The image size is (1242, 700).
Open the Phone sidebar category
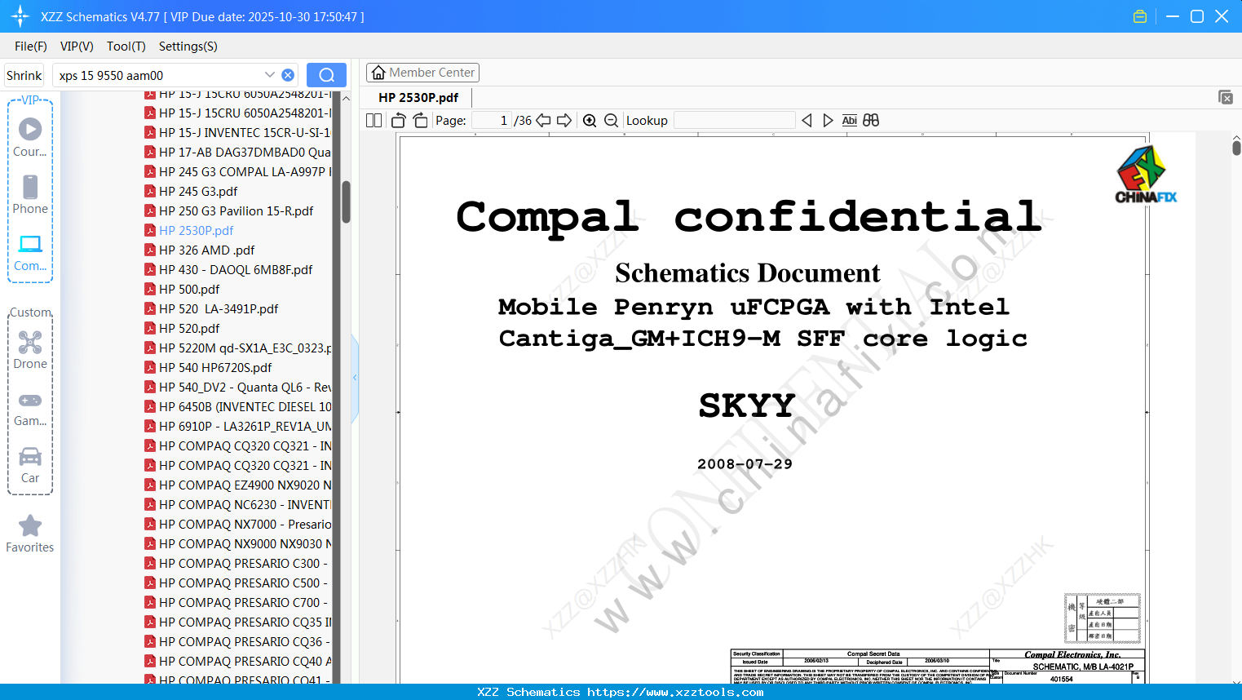coord(30,194)
